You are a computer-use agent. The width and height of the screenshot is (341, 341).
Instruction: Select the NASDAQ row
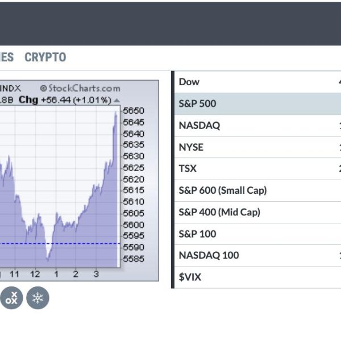pos(257,126)
